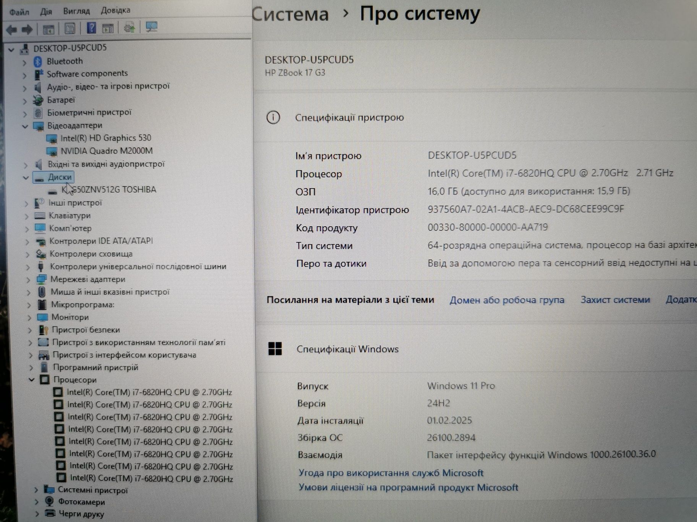Click the Черги друку printer icon
697x522 pixels.
(x=50, y=514)
